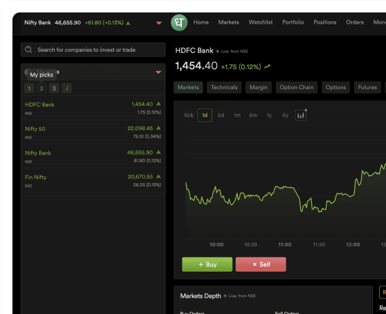Go to Home in top navigation
Viewport: 386px width, 314px height.
[201, 22]
